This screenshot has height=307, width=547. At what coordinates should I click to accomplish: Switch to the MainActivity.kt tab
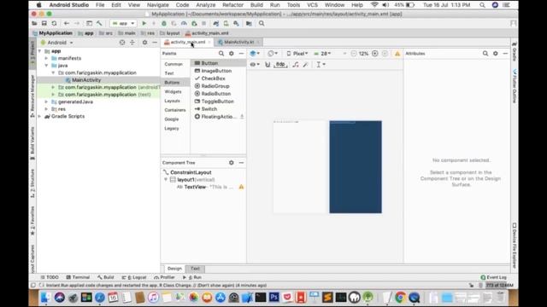[238, 42]
